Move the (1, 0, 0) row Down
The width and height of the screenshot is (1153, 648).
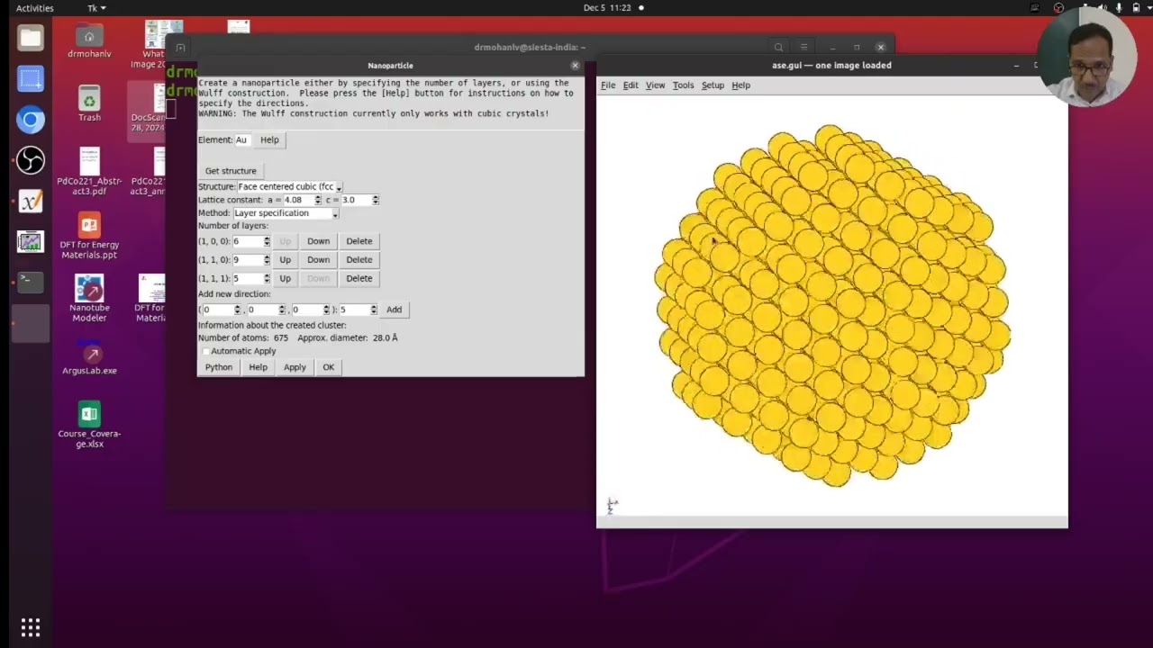(318, 241)
